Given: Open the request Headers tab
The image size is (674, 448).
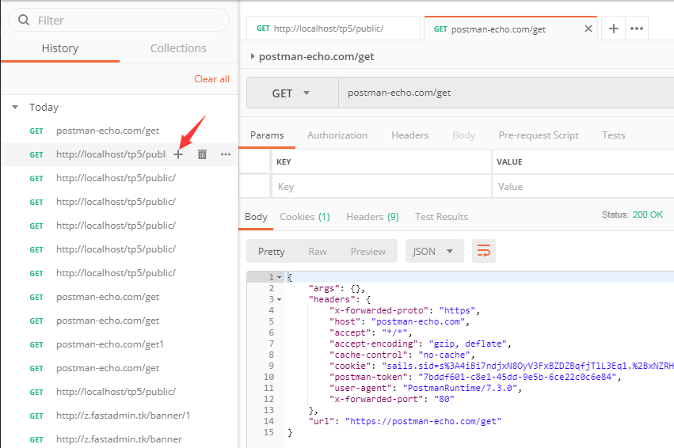Looking at the screenshot, I should tap(409, 135).
